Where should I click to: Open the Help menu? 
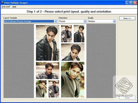pos(14,7)
